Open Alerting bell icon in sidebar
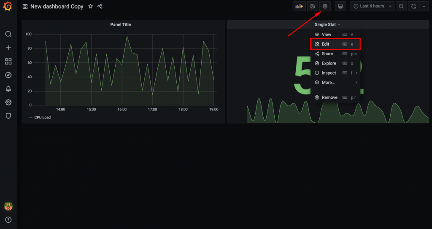 click(x=8, y=89)
